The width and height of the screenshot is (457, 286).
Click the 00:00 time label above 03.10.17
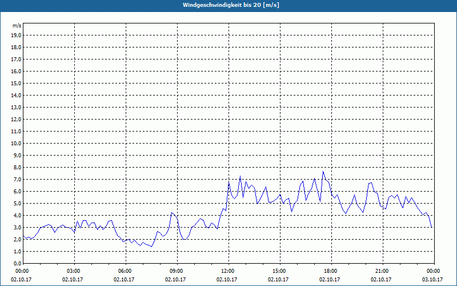(x=433, y=271)
